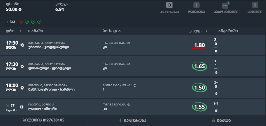266x126 pixels.
Task: Delete the ticket with the წაშლა button
Action: (221, 120)
